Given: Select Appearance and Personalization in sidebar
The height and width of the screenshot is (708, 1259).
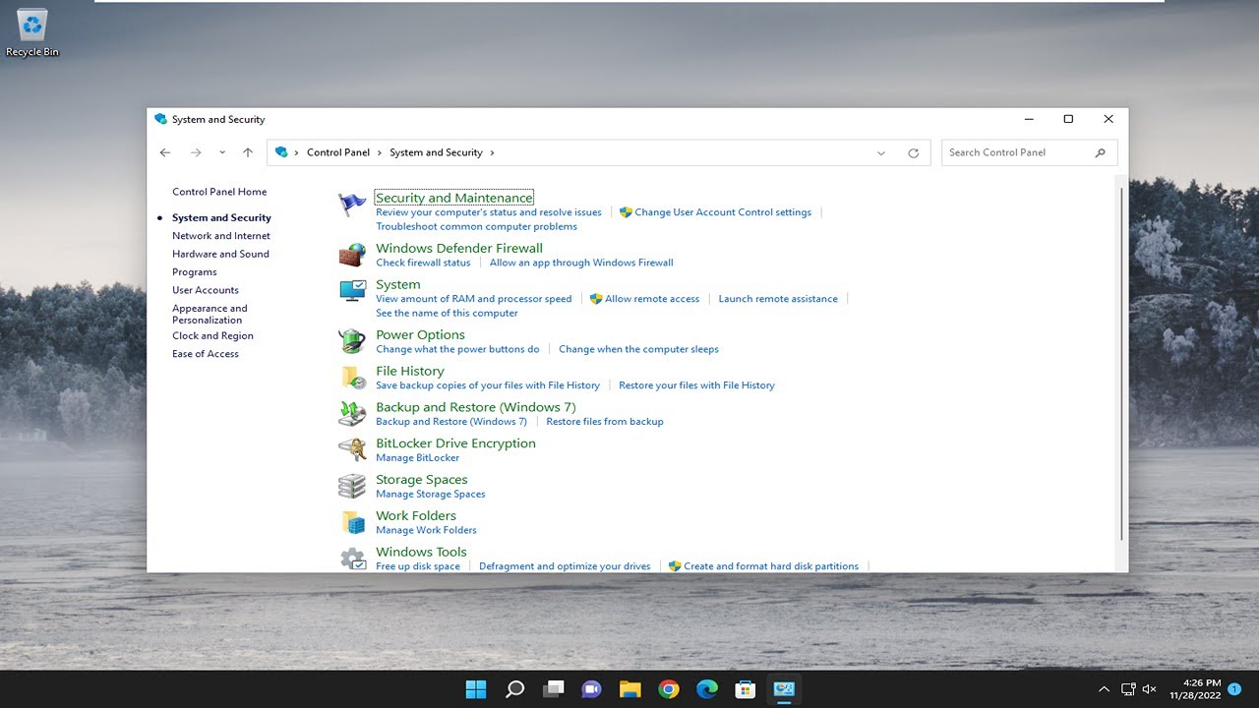Looking at the screenshot, I should coord(210,314).
